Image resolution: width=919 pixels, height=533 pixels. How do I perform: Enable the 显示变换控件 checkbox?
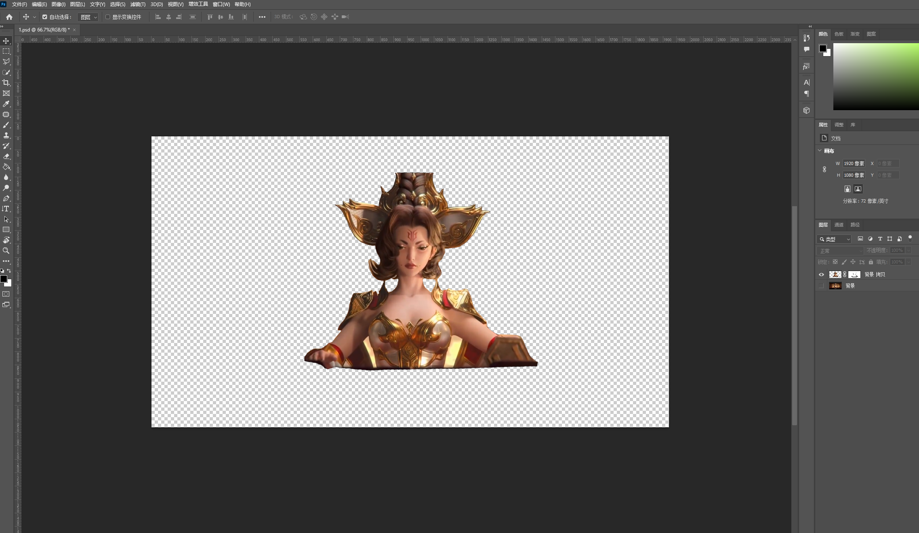[107, 17]
